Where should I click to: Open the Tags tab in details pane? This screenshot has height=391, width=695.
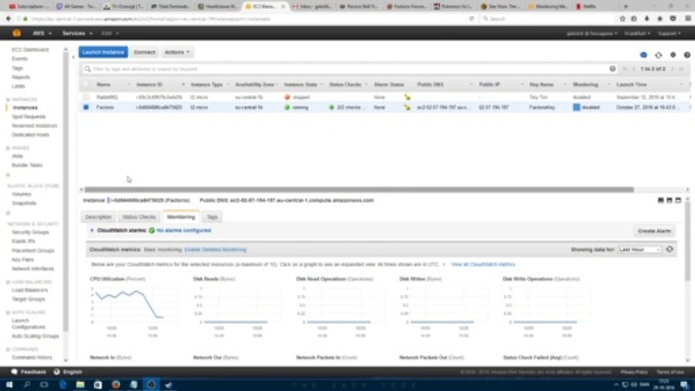tap(212, 217)
